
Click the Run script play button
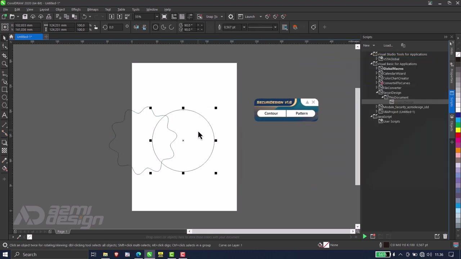364,236
